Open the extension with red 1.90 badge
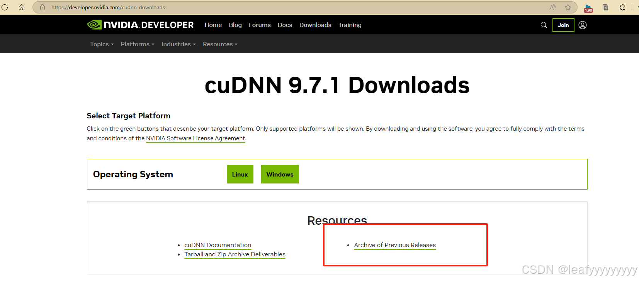639x281 pixels. [588, 8]
